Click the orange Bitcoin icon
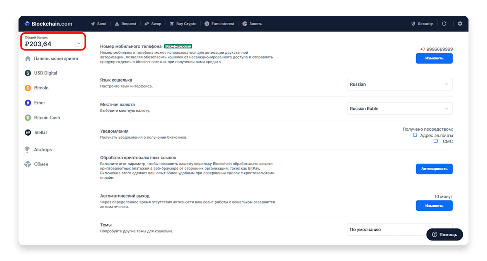487x261 pixels. 28,88
